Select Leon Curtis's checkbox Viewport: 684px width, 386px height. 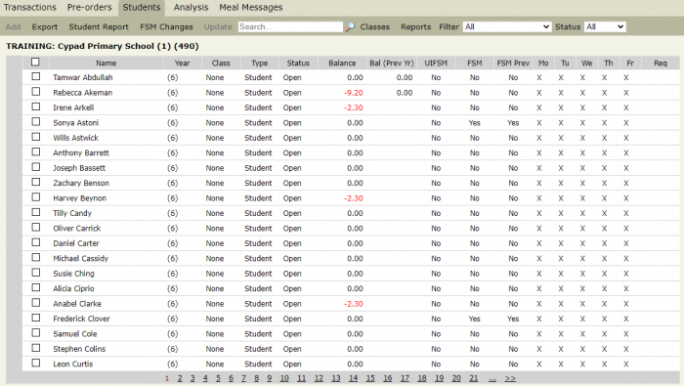(x=36, y=363)
